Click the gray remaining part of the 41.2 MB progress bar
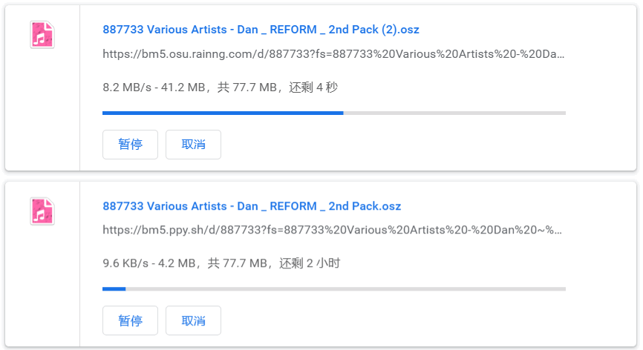The width and height of the screenshot is (643, 350). coord(454,113)
